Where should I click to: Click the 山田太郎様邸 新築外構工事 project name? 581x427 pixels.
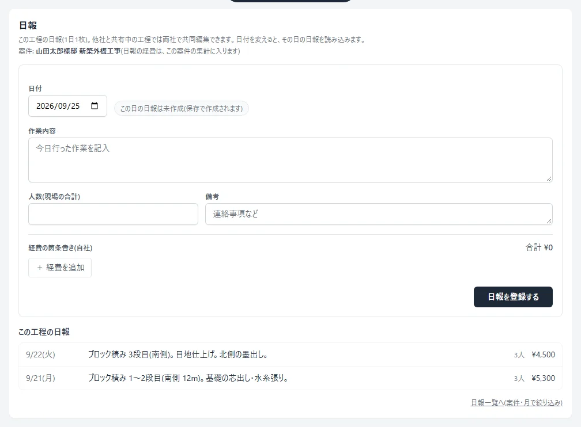78,51
